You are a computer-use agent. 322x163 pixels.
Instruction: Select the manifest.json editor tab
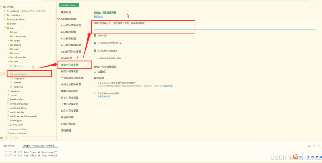coord(69,5)
